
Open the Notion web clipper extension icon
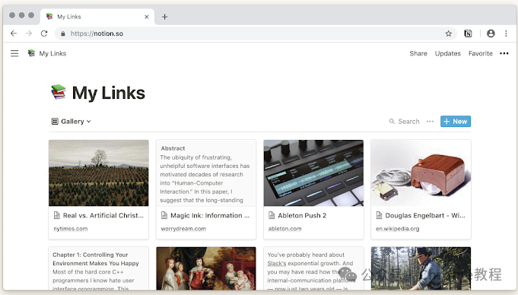468,33
